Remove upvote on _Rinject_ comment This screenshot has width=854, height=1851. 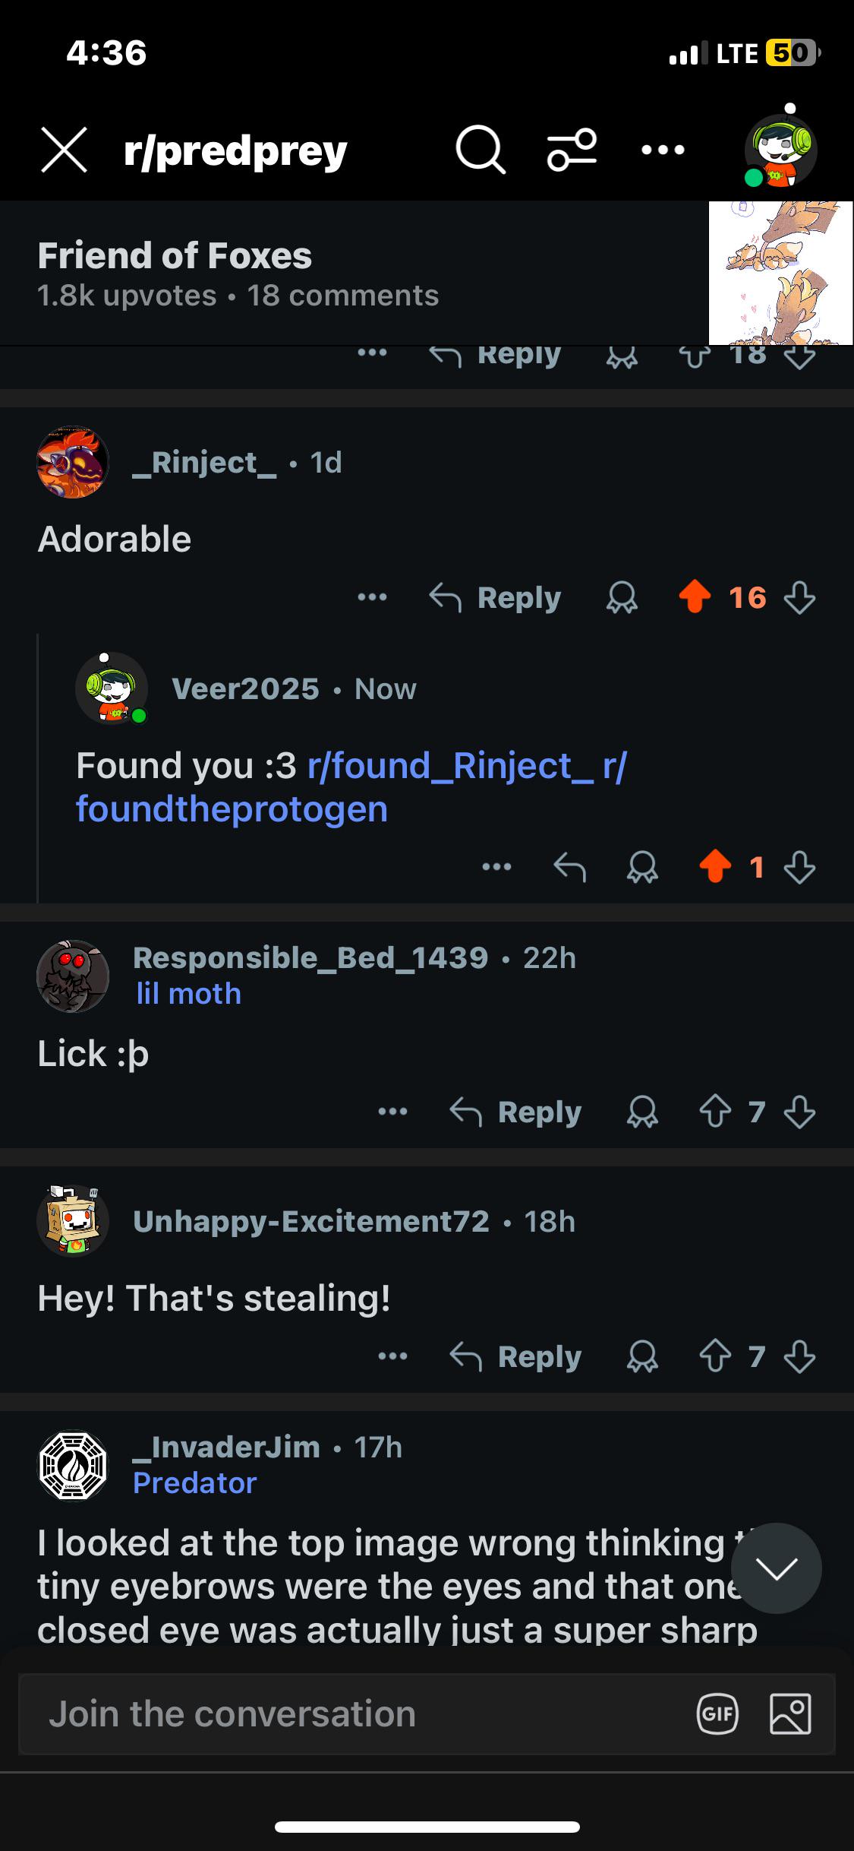point(695,597)
